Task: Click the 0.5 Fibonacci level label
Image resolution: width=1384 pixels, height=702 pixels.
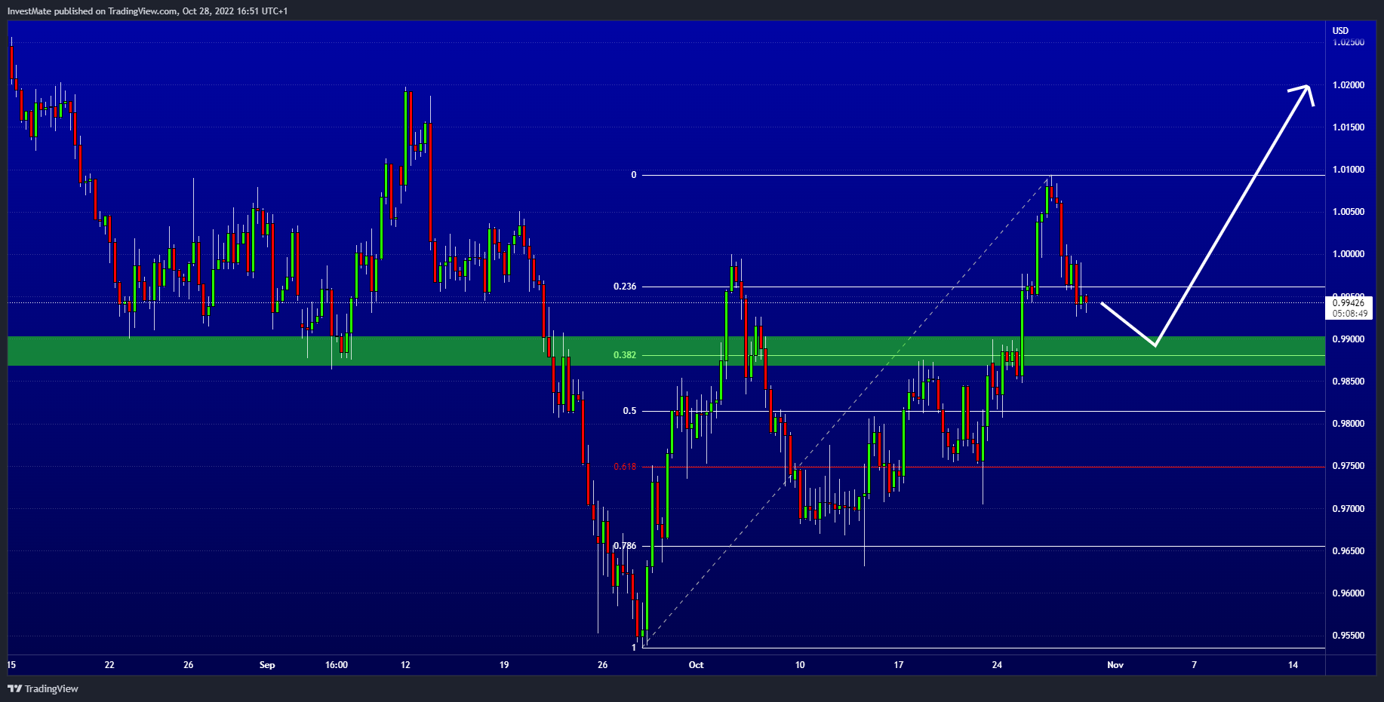Action: 629,411
